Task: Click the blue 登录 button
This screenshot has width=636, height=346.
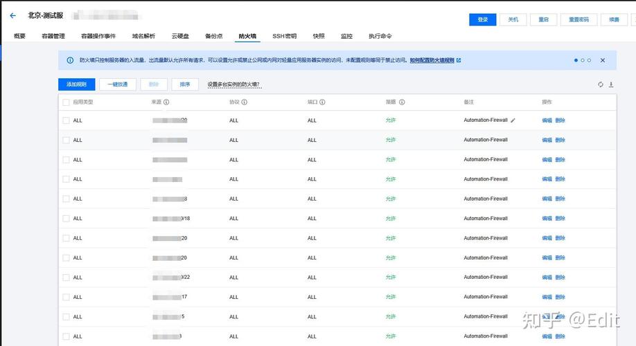Action: tap(483, 19)
